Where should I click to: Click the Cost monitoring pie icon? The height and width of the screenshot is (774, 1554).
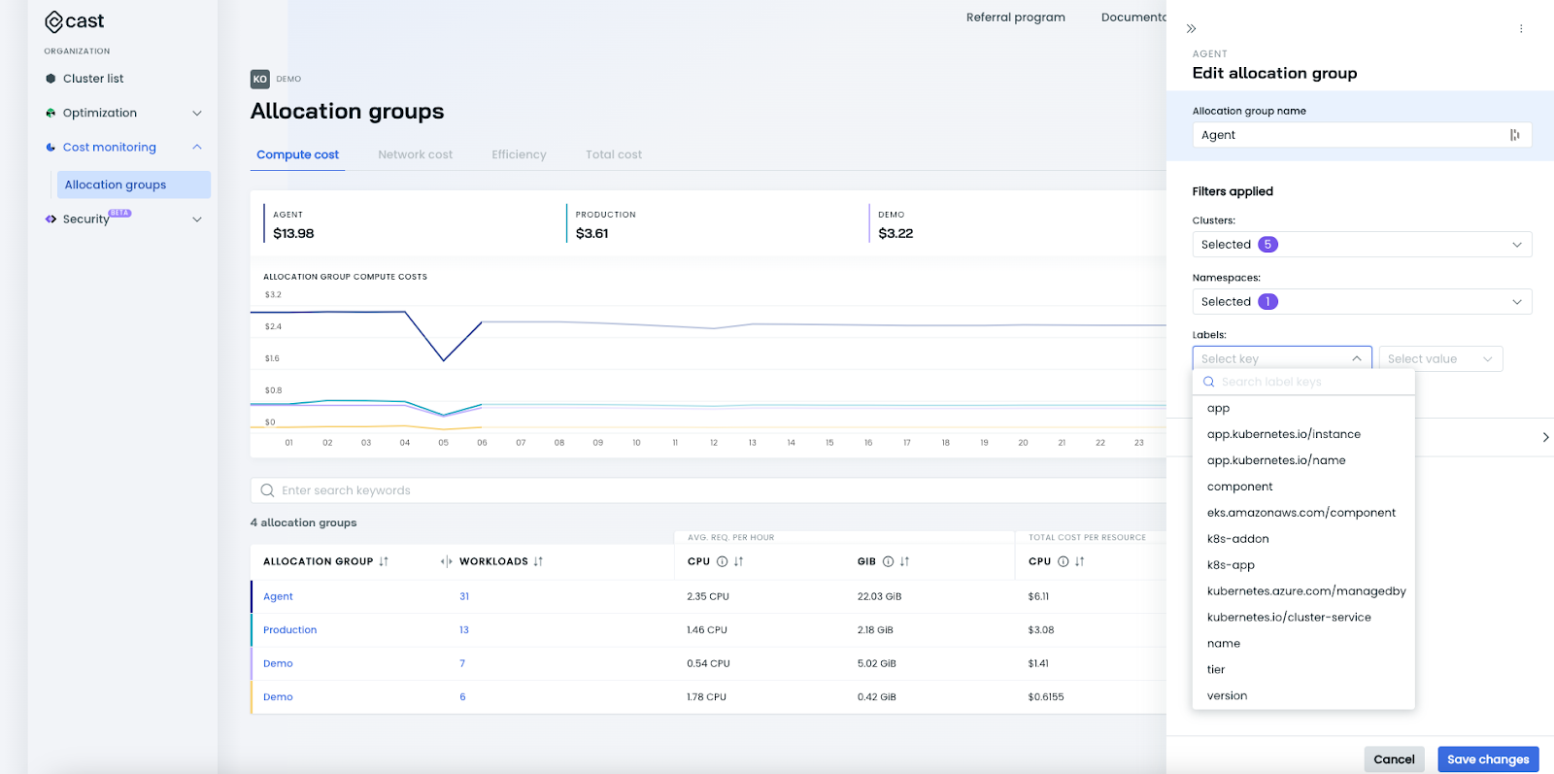(x=51, y=148)
